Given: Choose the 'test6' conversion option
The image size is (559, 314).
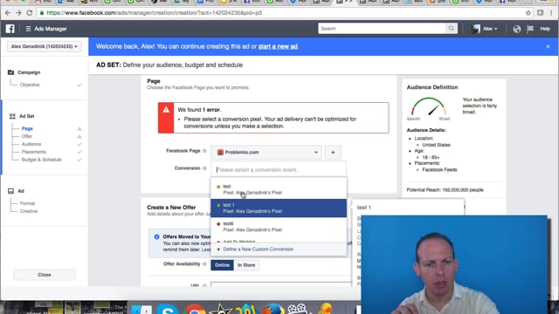Looking at the screenshot, I should 279,227.
